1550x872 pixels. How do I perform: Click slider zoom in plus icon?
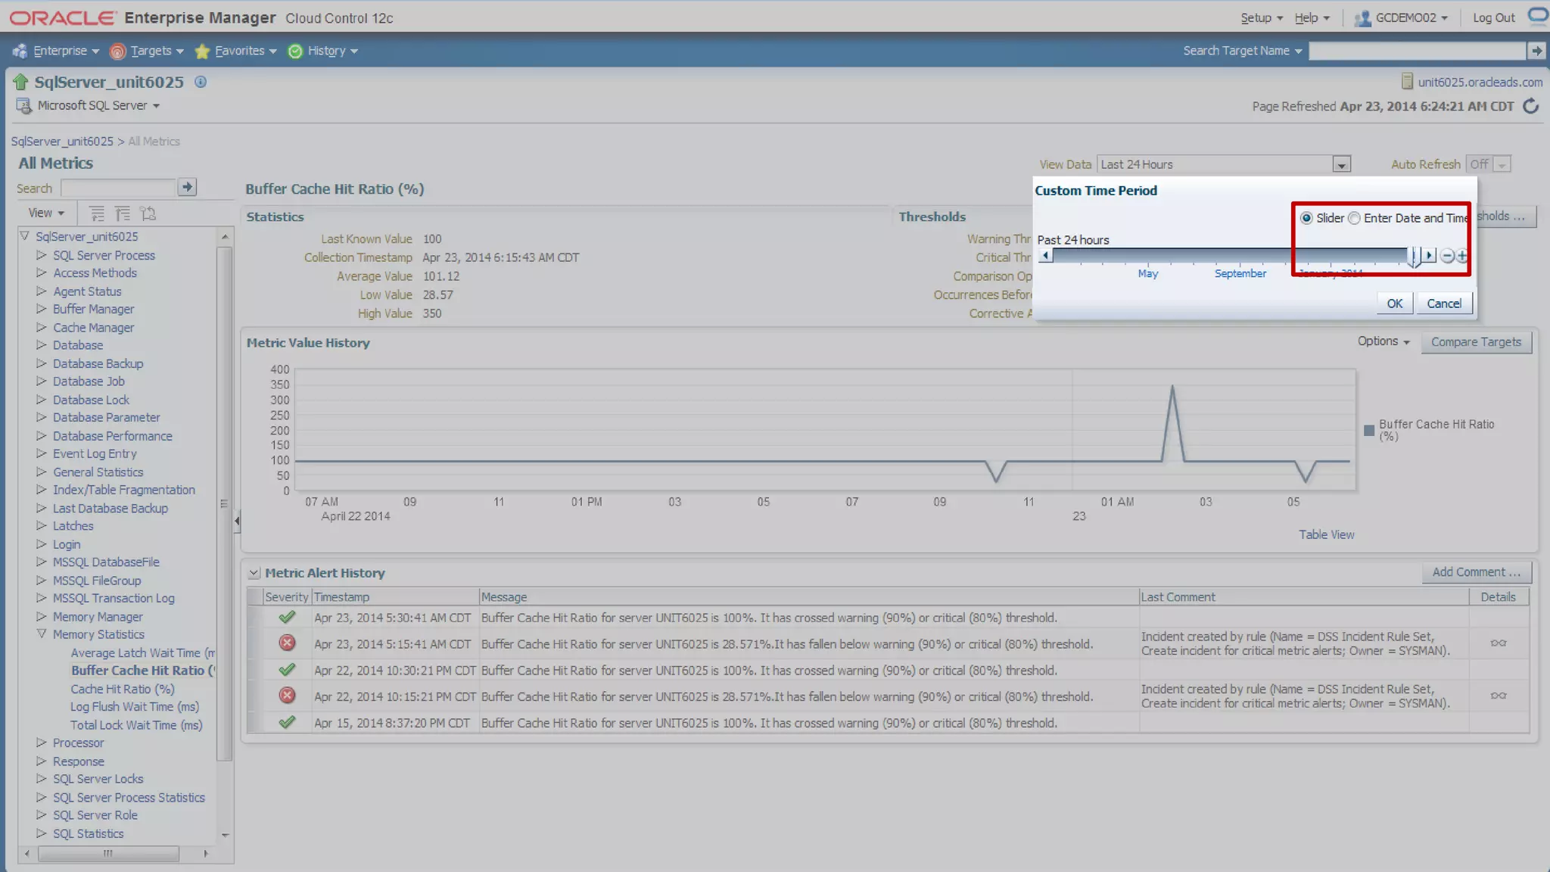click(x=1462, y=256)
